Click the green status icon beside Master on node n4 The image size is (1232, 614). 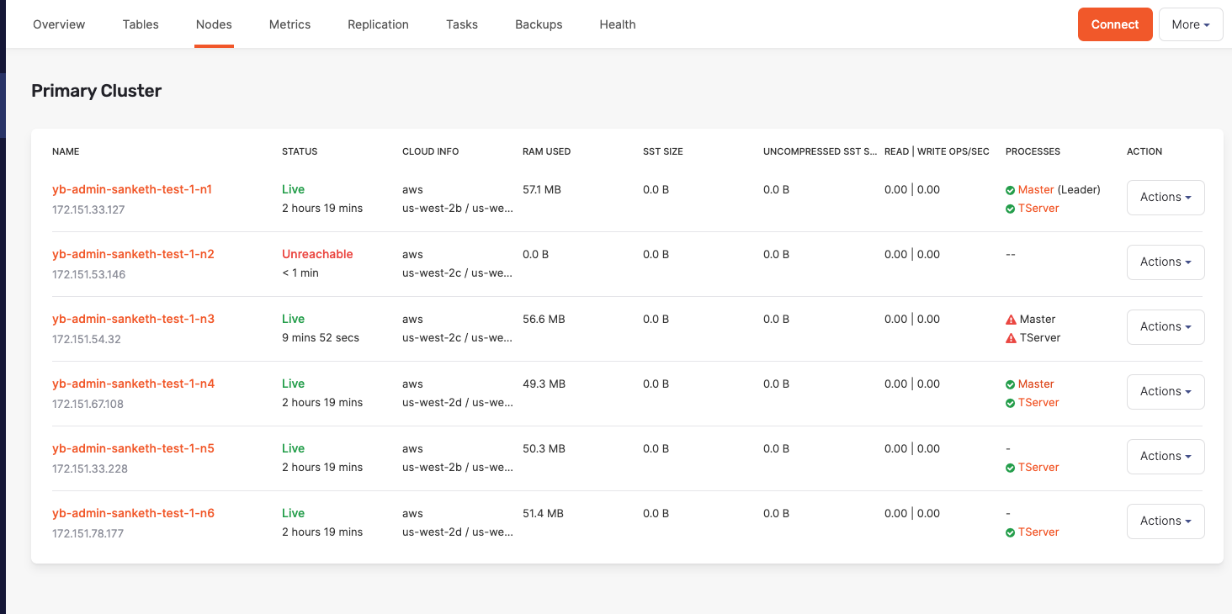click(x=1010, y=384)
